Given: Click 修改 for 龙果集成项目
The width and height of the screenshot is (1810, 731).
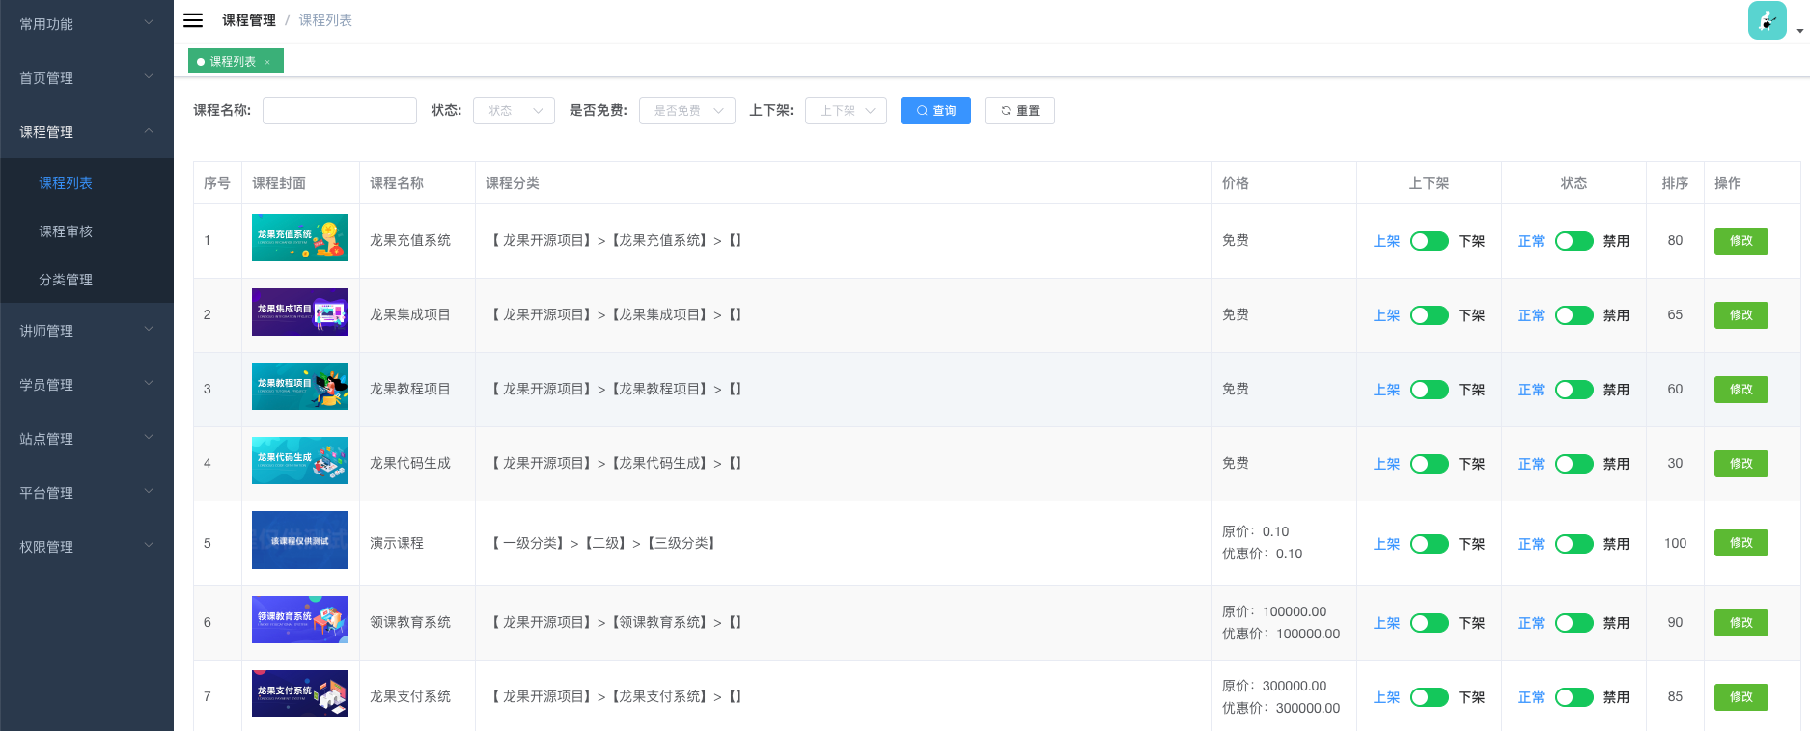Looking at the screenshot, I should click(x=1741, y=315).
